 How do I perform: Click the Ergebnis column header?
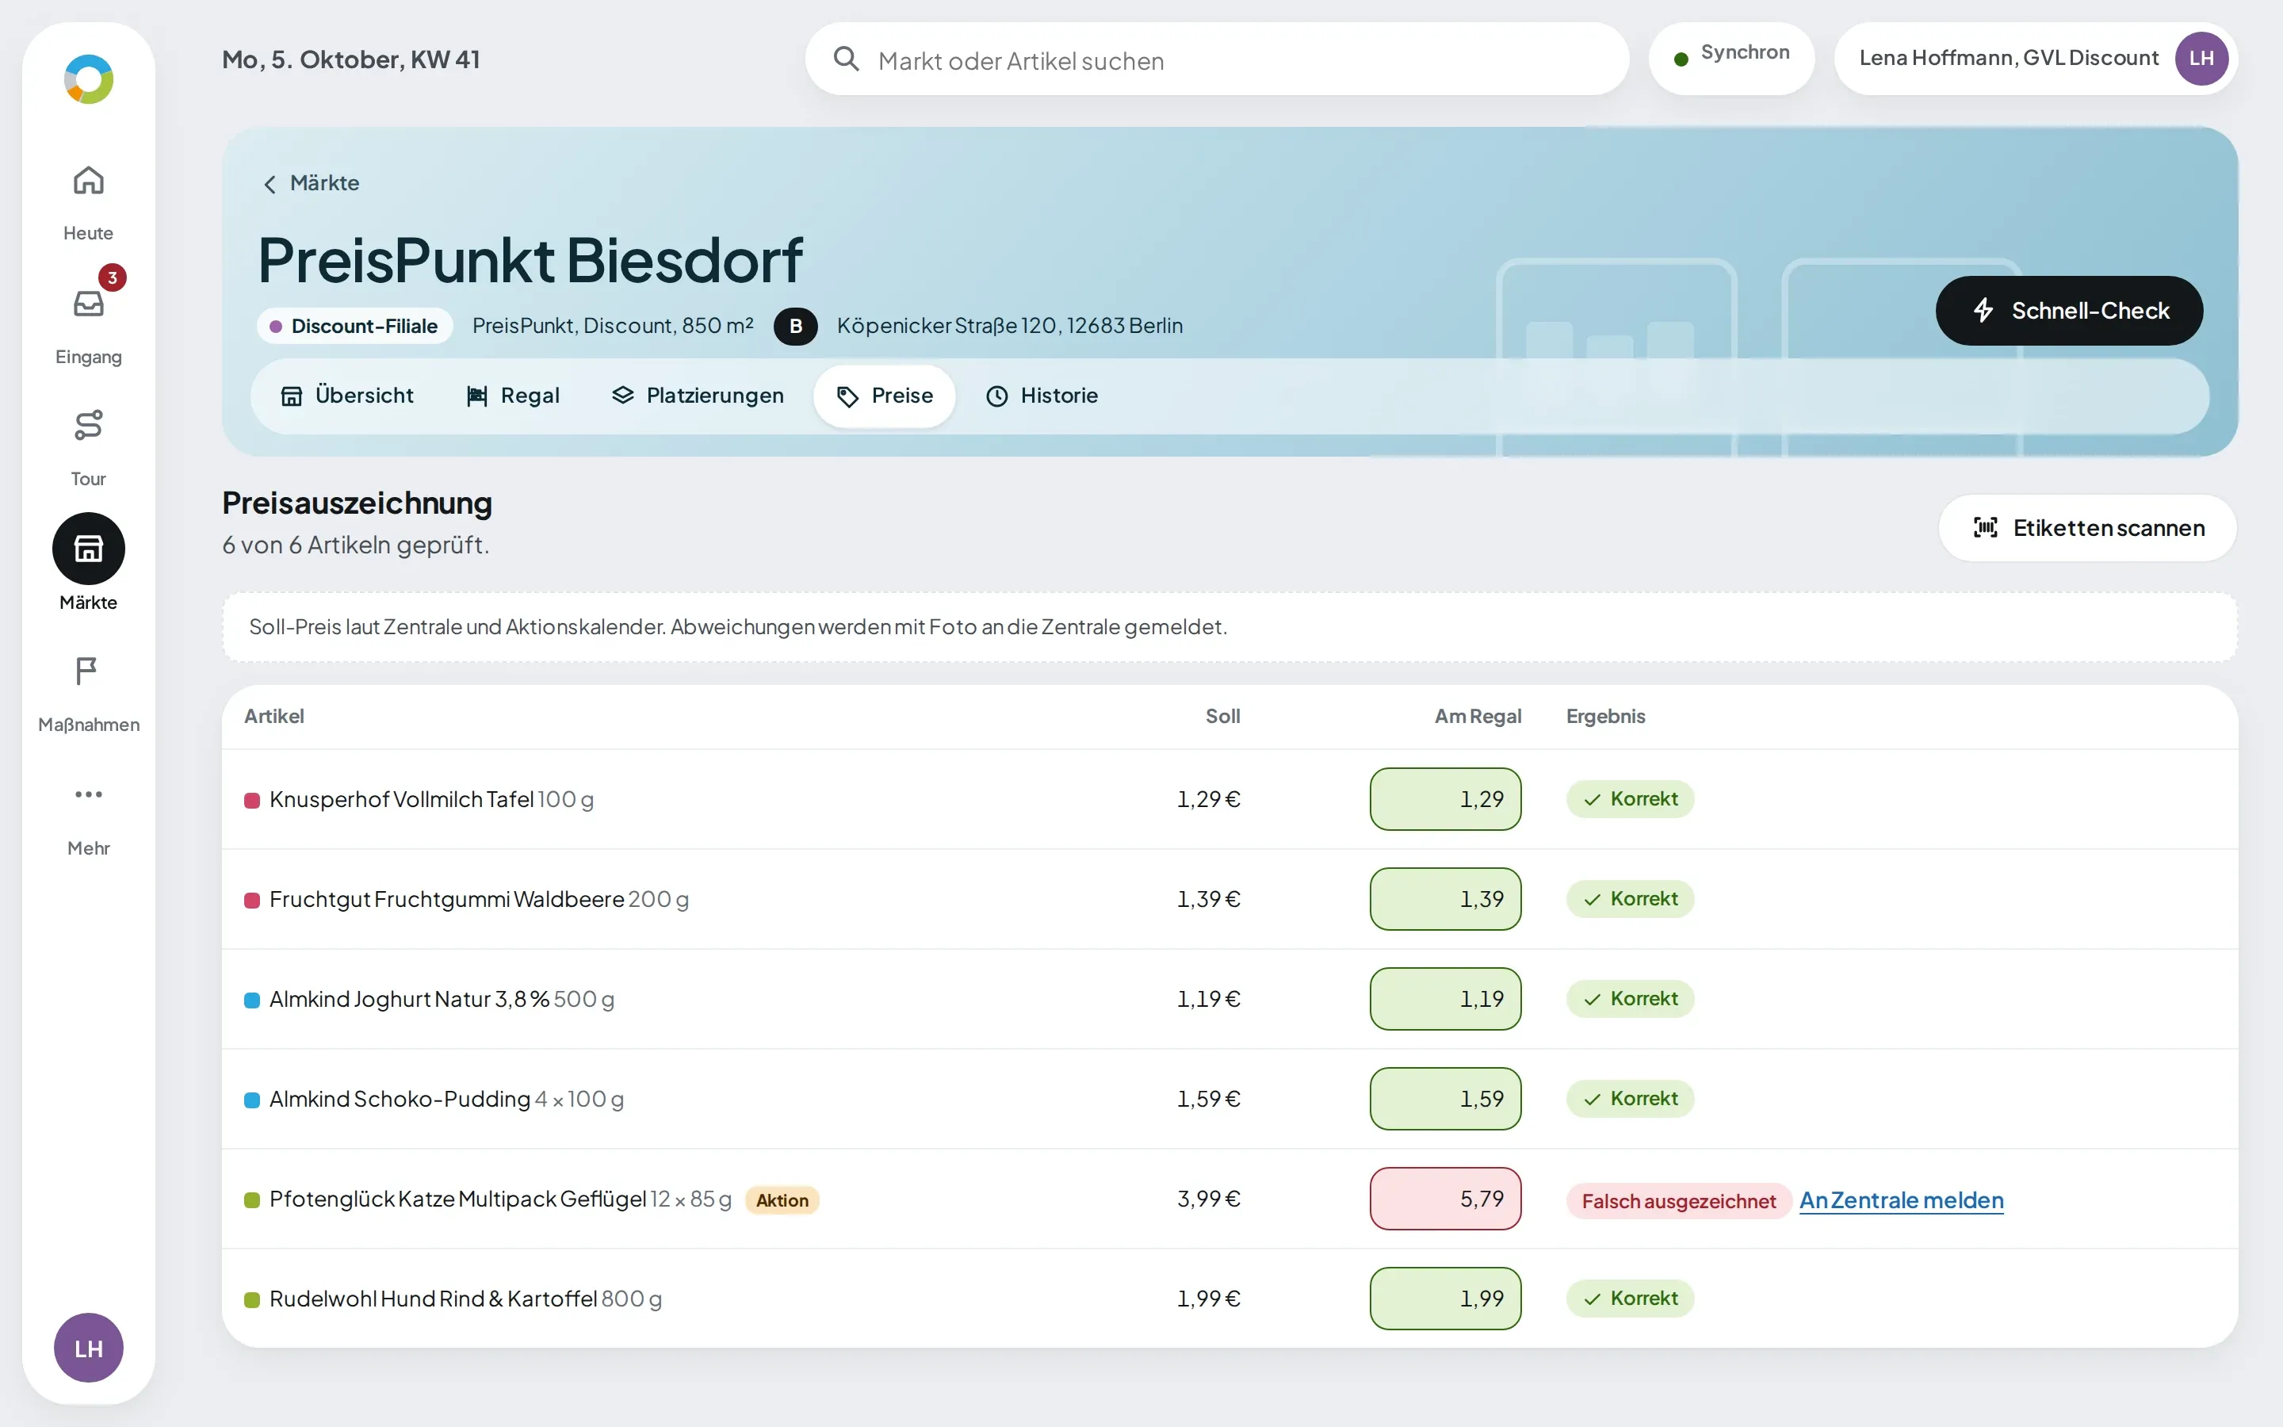click(1606, 717)
